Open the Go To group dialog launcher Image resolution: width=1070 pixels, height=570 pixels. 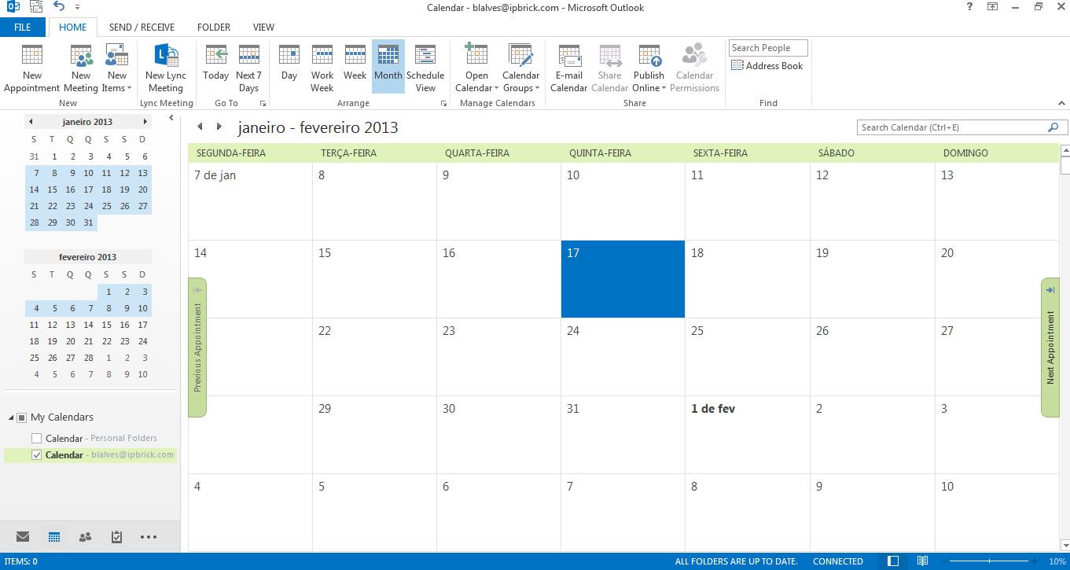pos(263,104)
